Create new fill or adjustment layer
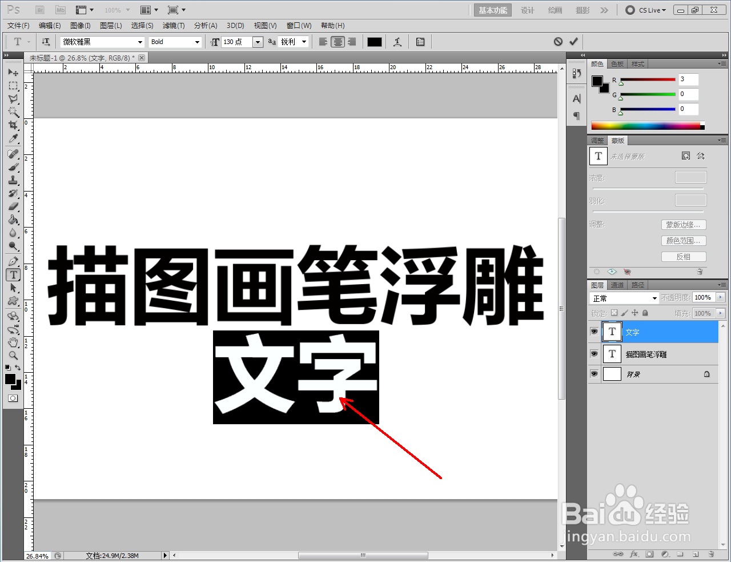 click(665, 554)
